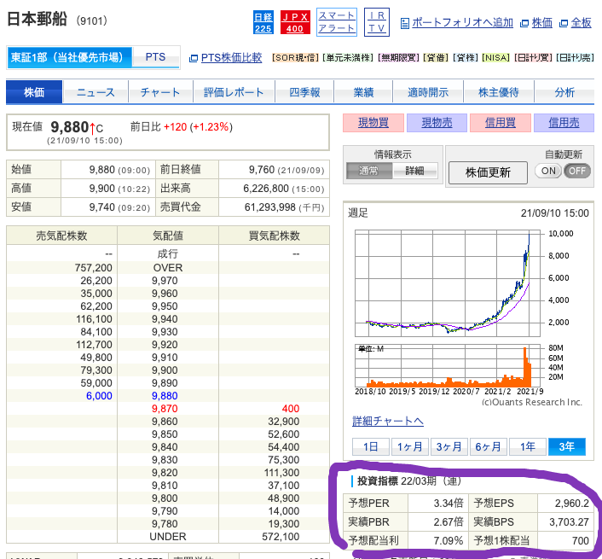Click the OVER row label
The width and height of the screenshot is (602, 559).
tap(168, 268)
